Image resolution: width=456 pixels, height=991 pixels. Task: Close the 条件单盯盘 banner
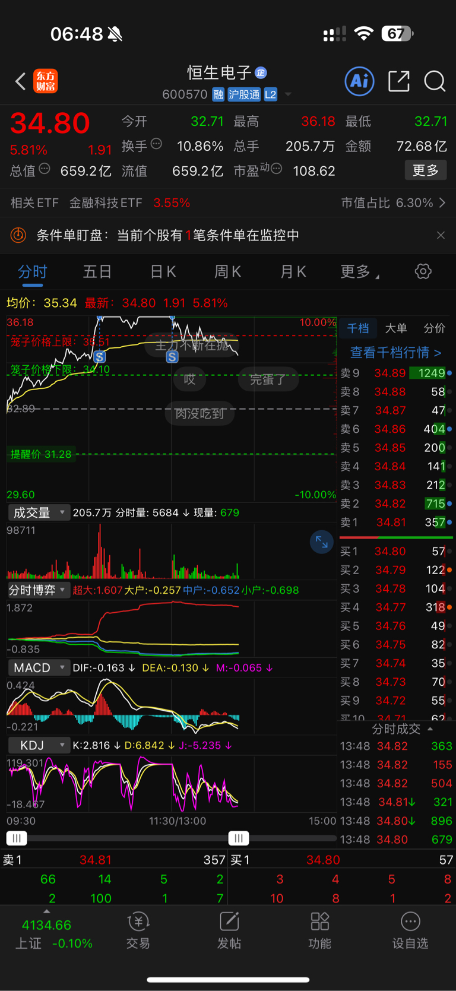(x=441, y=235)
